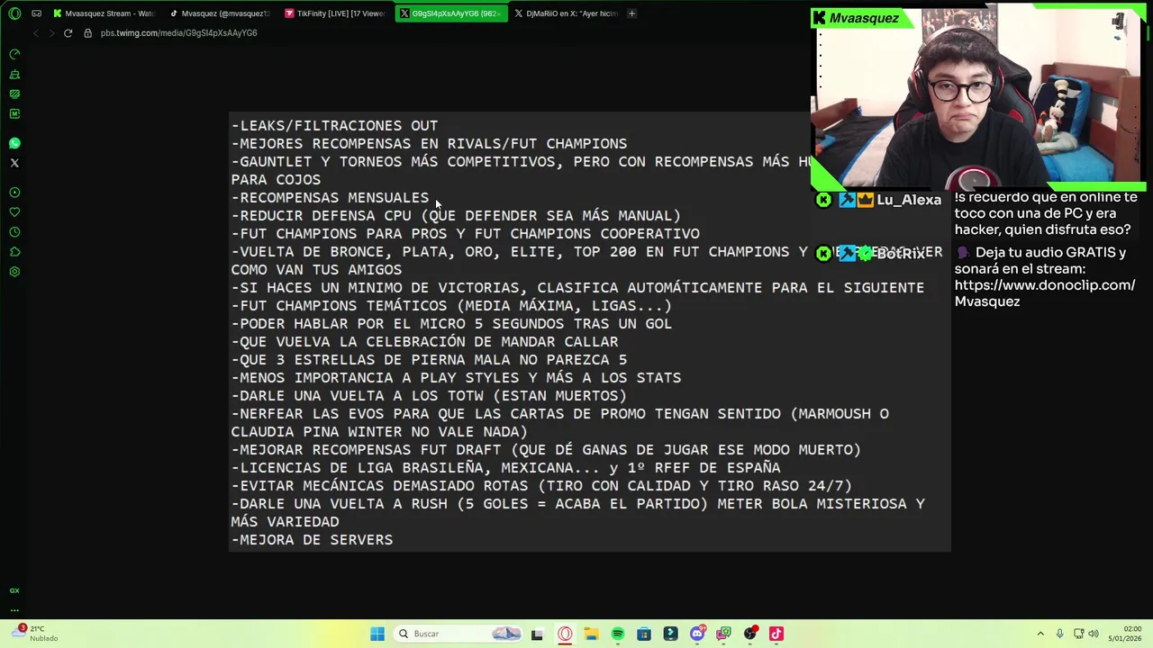
Task: Click the site security lock icon
Action: 87,33
